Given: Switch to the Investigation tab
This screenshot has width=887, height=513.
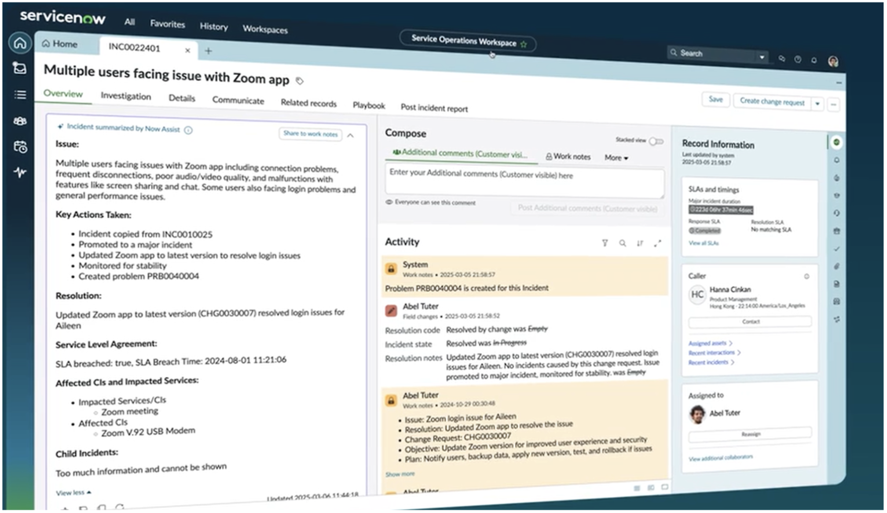Looking at the screenshot, I should (x=125, y=96).
